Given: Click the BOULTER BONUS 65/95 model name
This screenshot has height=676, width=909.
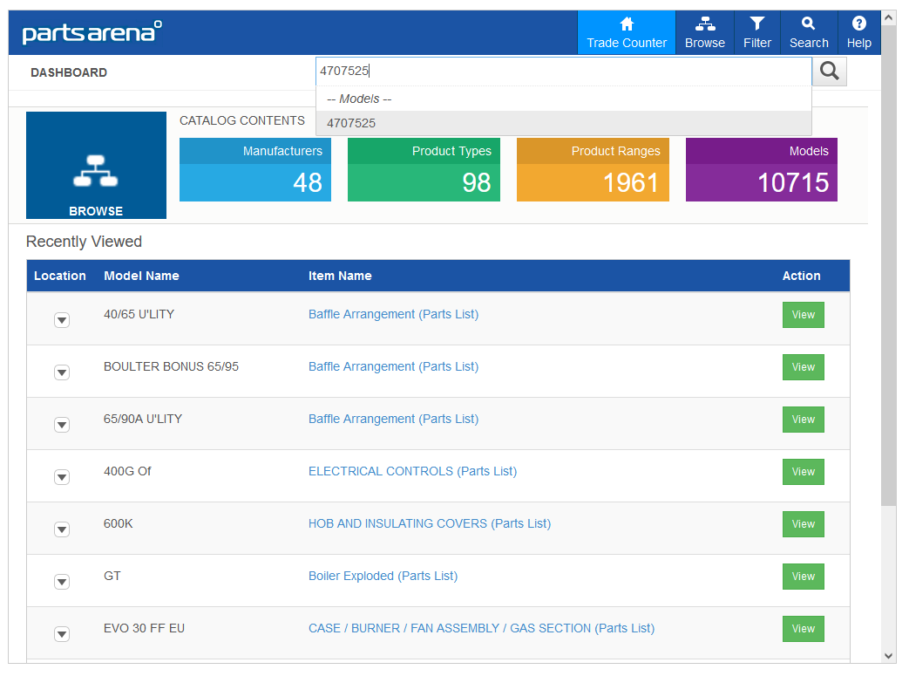Looking at the screenshot, I should pyautogui.click(x=171, y=366).
